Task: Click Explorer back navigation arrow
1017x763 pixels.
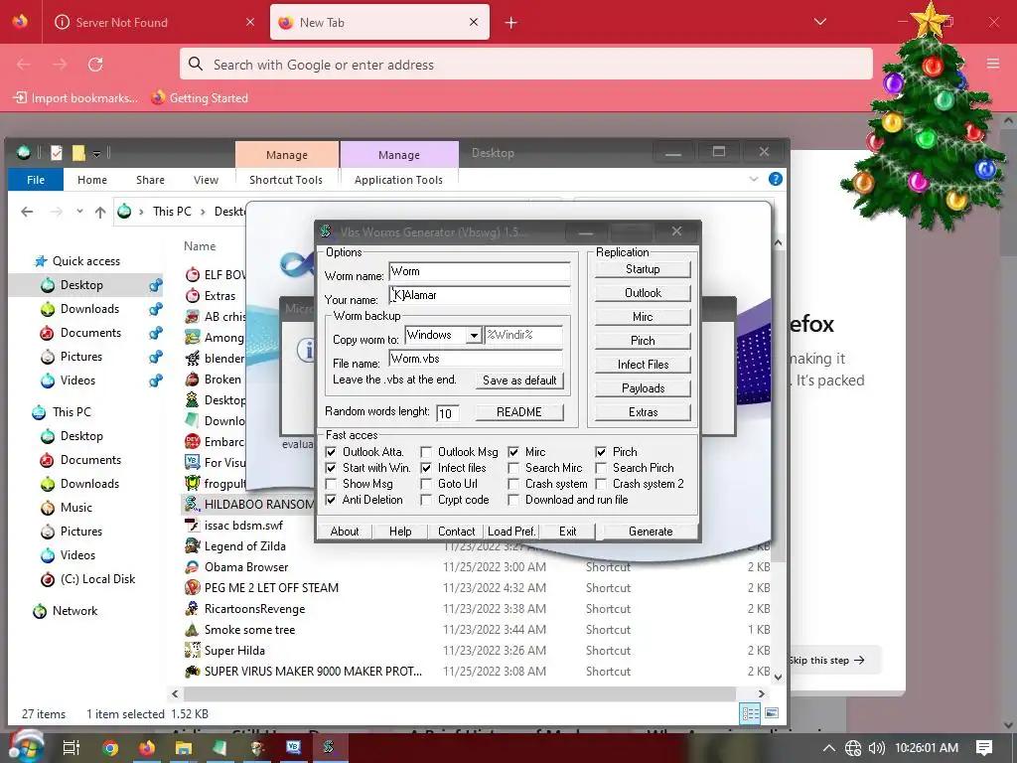Action: [x=27, y=212]
